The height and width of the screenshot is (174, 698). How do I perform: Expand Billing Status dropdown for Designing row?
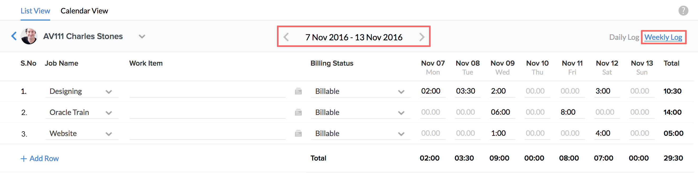[x=401, y=92]
